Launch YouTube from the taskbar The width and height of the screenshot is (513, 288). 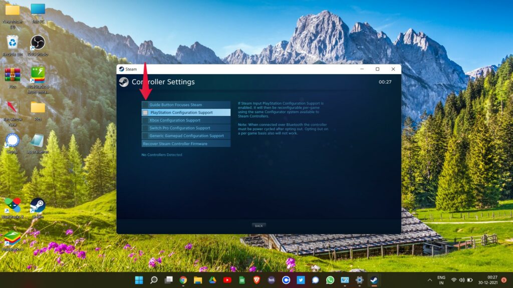227,280
